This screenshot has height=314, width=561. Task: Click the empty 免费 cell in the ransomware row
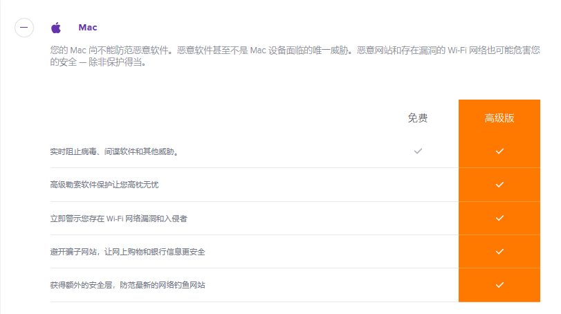point(417,185)
